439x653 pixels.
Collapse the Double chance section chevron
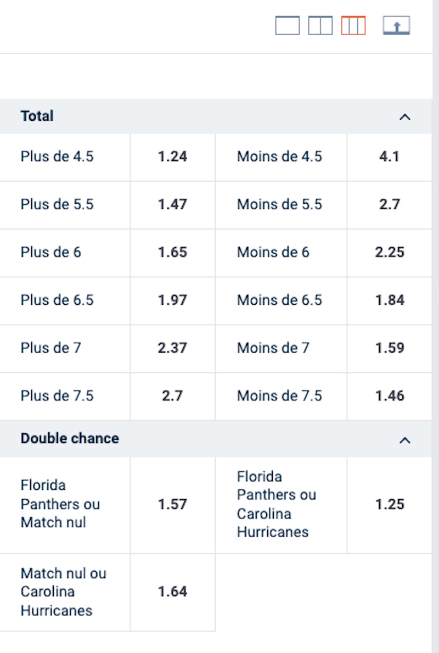coord(405,439)
